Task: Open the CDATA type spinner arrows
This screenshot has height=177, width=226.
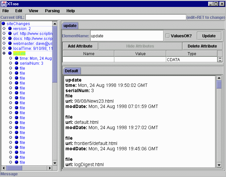Action: point(220,59)
